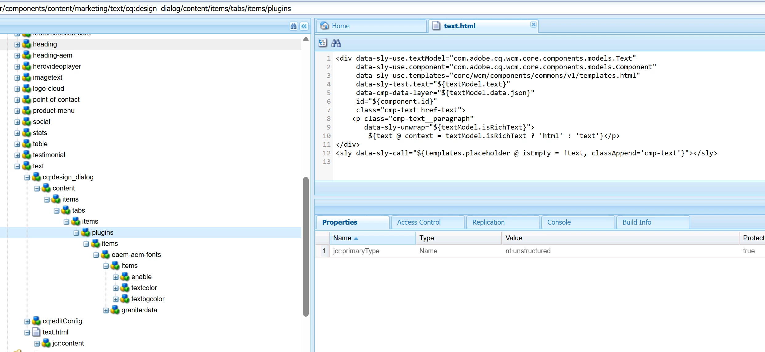Expand the cq:editConfig node

[x=27, y=321]
